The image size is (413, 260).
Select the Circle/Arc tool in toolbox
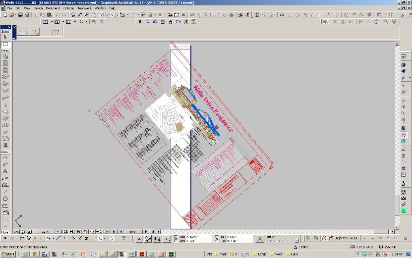(5, 199)
